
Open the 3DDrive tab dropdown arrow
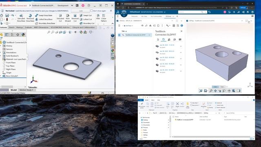(x=173, y=16)
